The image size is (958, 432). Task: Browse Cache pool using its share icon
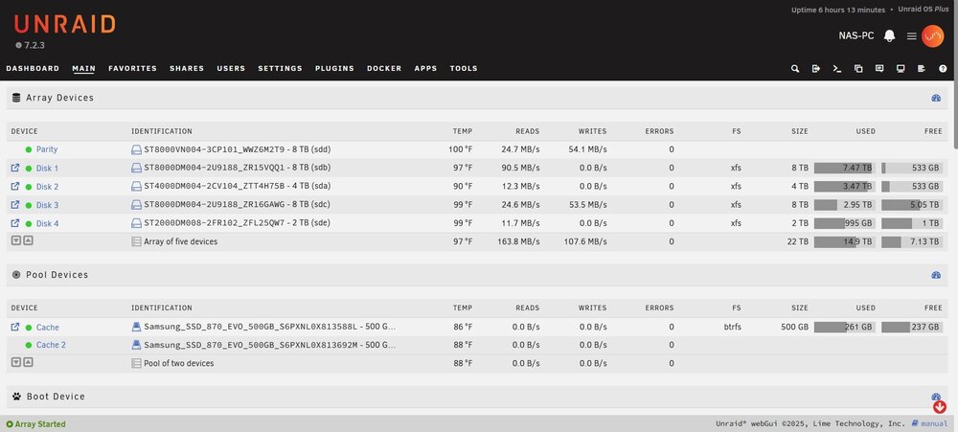[x=15, y=327]
